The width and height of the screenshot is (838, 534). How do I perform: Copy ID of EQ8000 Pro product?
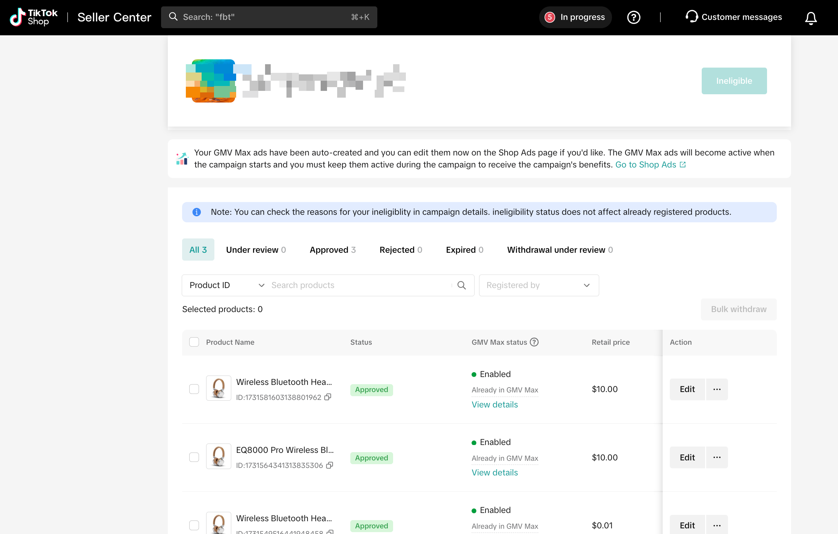pos(330,465)
